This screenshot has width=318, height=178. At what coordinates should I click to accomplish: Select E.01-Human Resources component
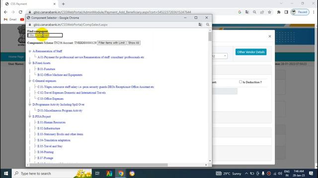click(52, 122)
